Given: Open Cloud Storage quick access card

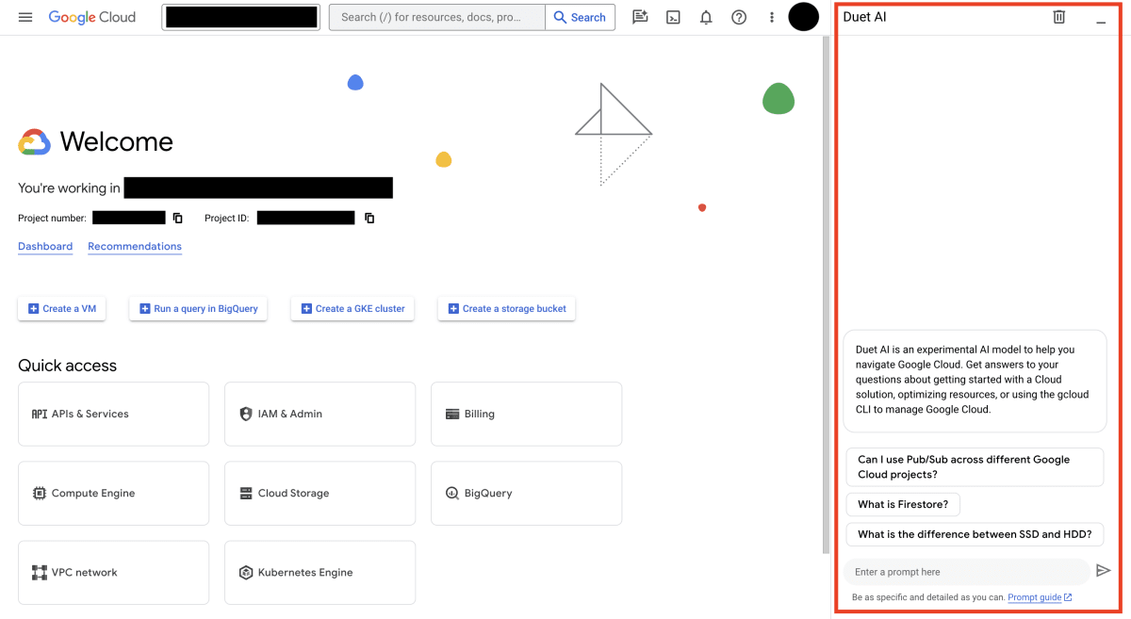Looking at the screenshot, I should tap(320, 493).
